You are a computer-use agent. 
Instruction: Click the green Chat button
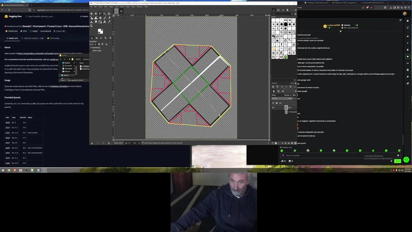pos(398,161)
